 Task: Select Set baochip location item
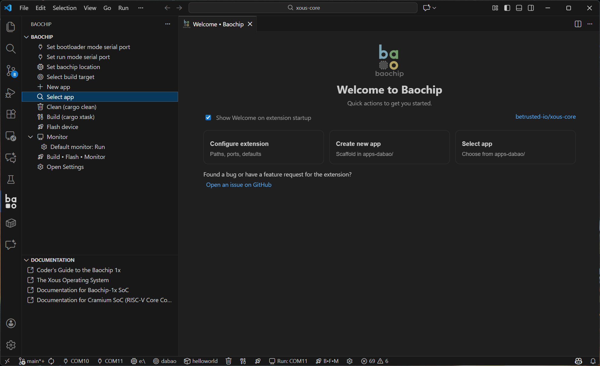[100, 67]
